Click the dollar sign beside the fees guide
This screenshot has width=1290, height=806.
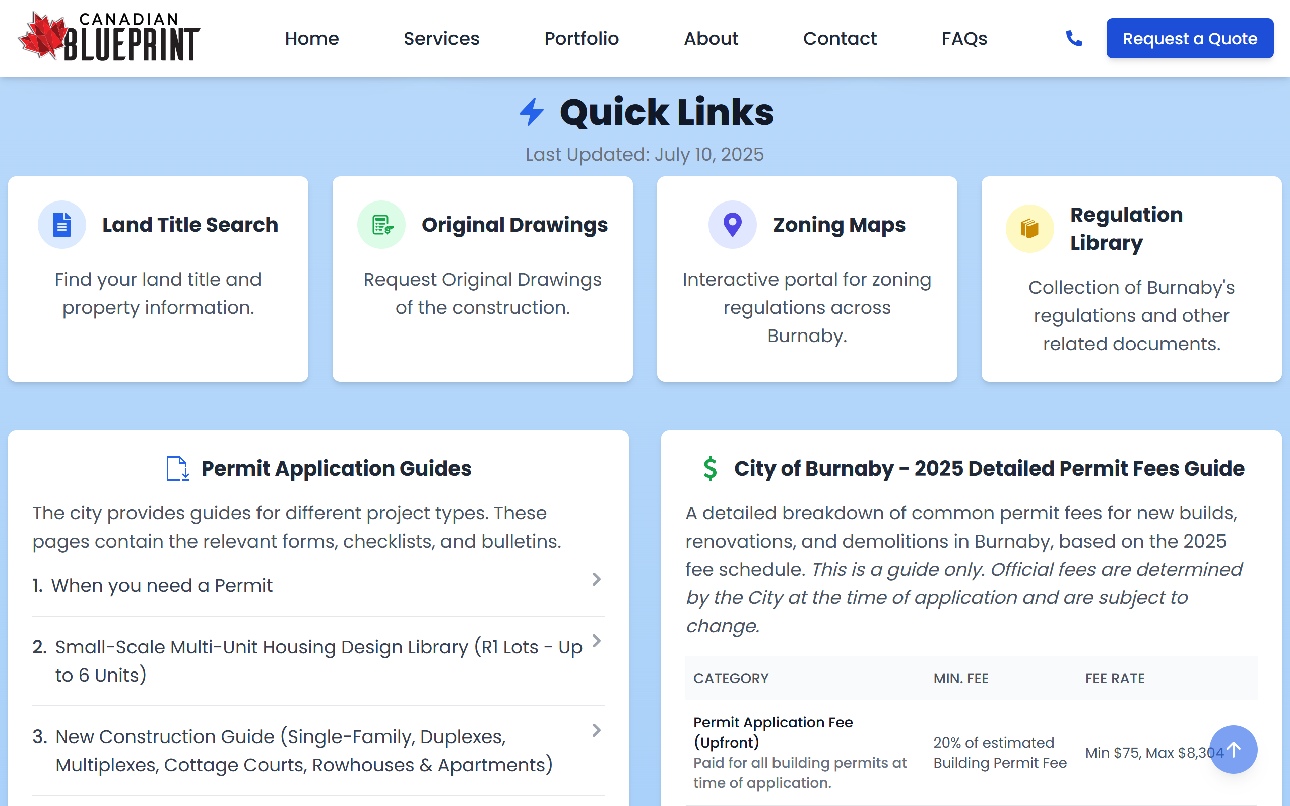709,468
